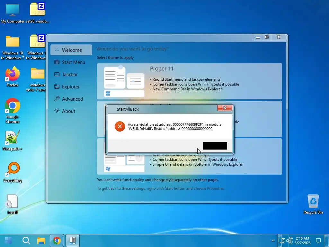Screen dimensions: 329x247
Task: Open Firefox desktop shortcut
Action: pos(13,77)
